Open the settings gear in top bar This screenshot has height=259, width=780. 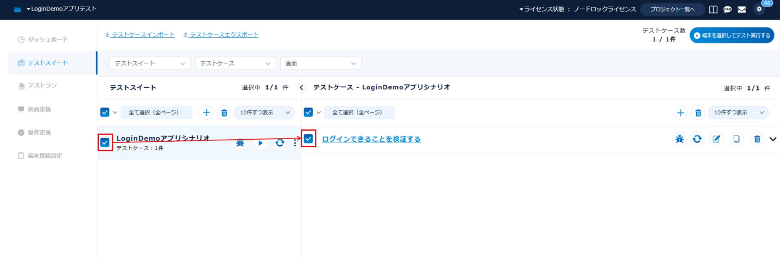(x=759, y=9)
